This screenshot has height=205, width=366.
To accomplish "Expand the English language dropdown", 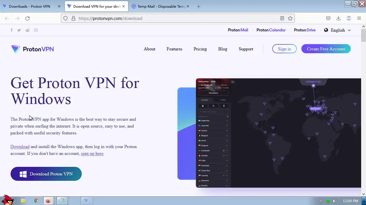I will tap(341, 30).
